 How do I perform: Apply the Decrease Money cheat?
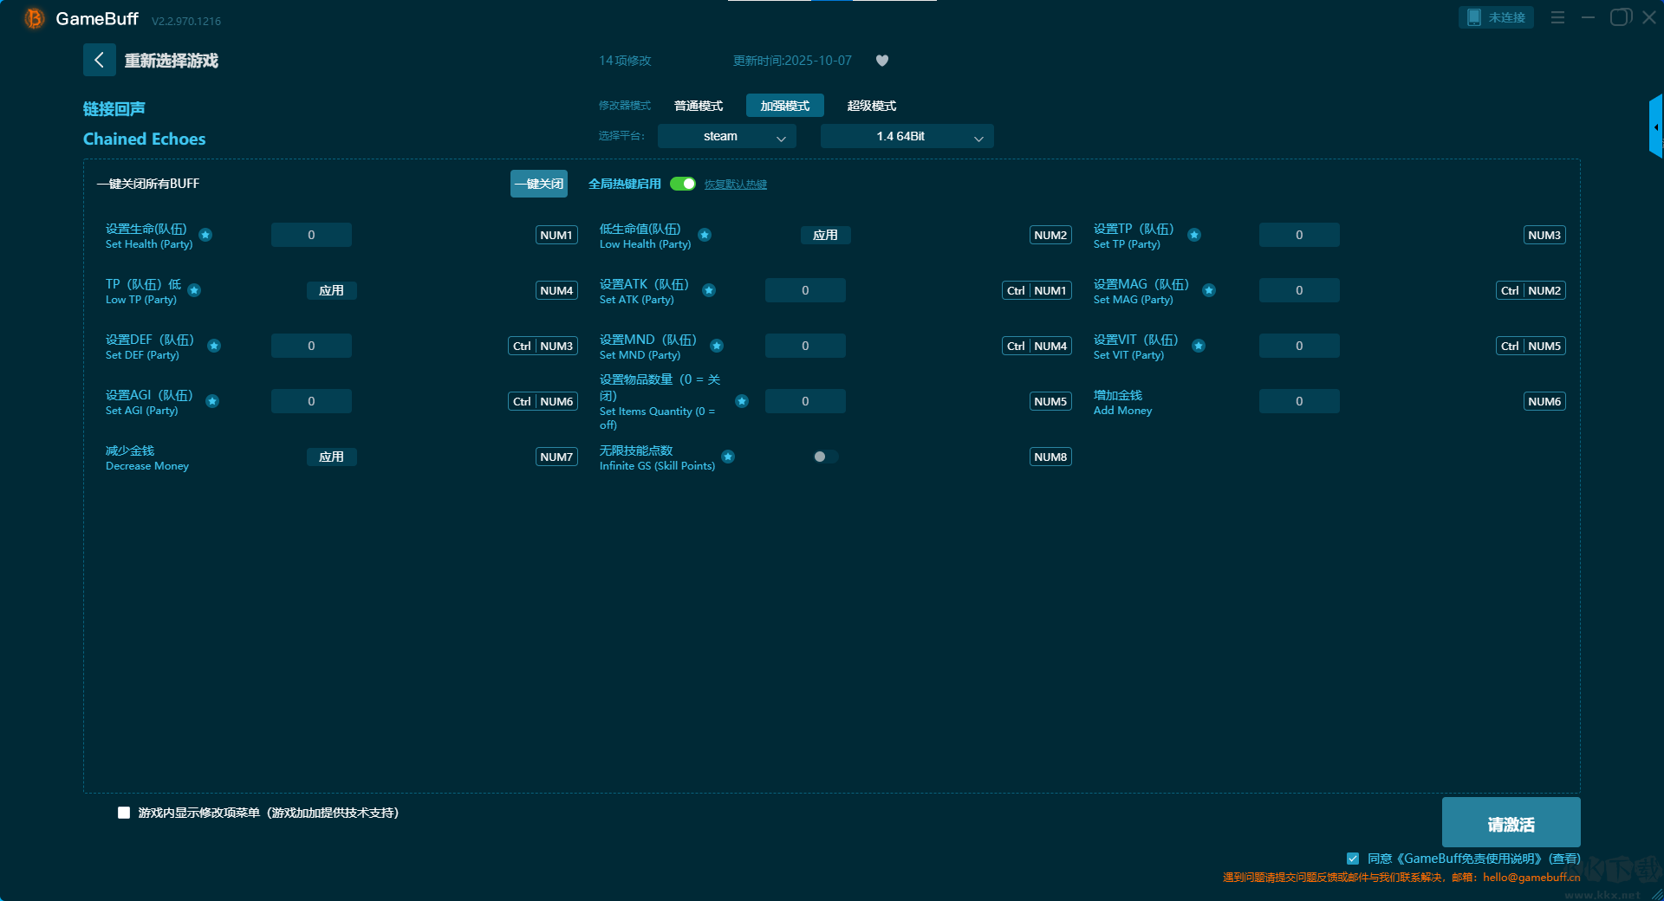click(x=331, y=457)
